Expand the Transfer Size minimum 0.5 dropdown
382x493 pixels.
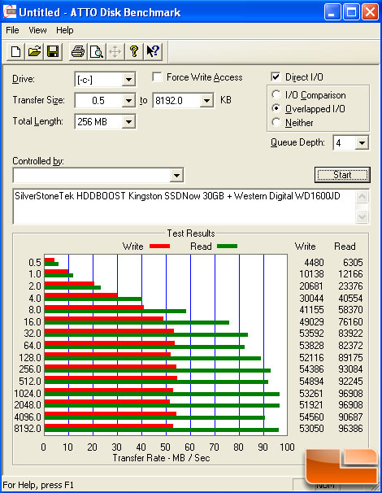point(128,101)
